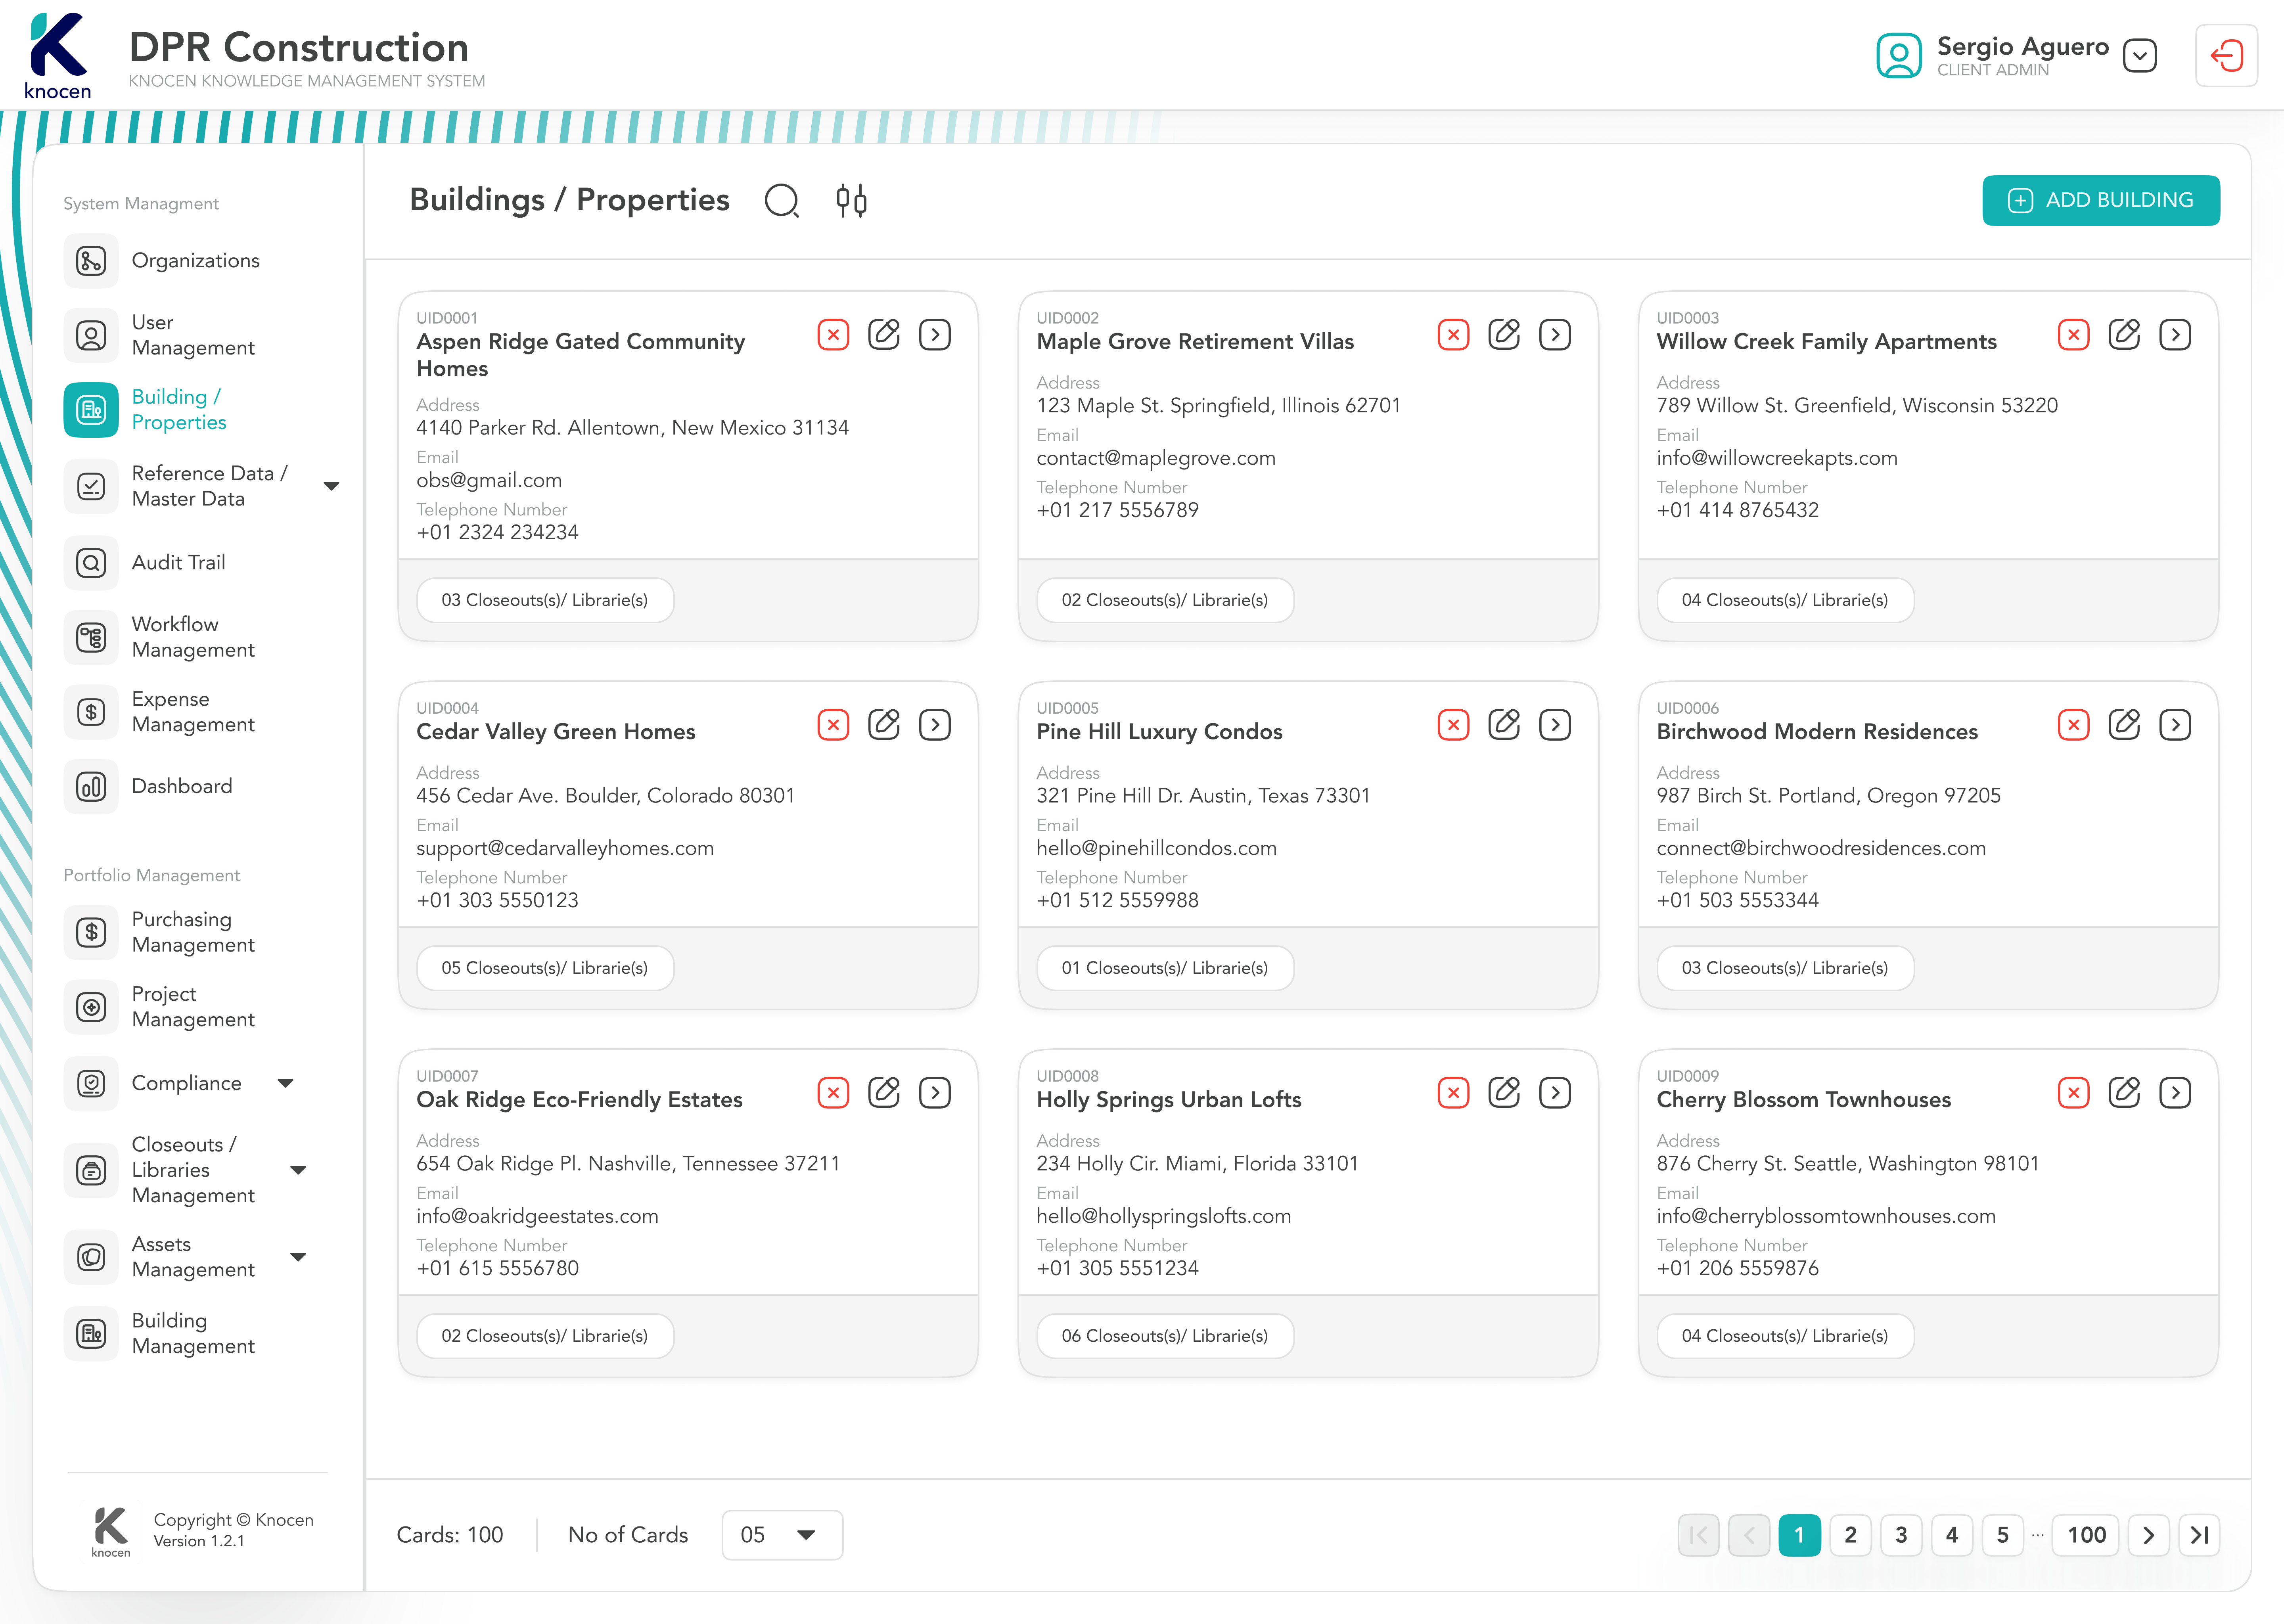
Task: Click the logout icon in header
Action: pyautogui.click(x=2226, y=56)
